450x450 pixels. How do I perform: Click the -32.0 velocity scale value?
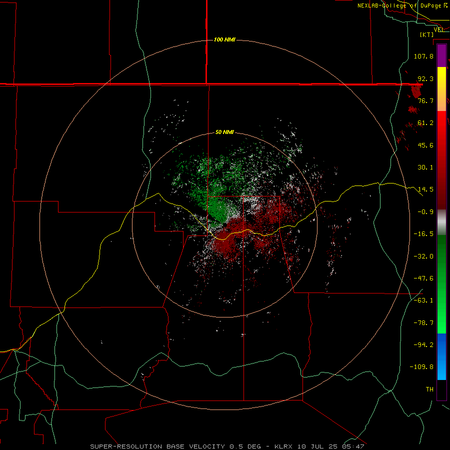[x=423, y=256]
